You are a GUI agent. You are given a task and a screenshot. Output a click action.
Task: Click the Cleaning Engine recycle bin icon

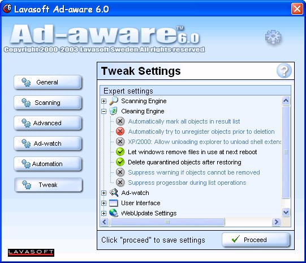point(113,111)
